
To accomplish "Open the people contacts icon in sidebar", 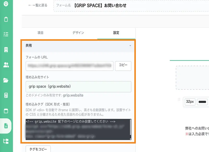I will pyautogui.click(x=6, y=65).
